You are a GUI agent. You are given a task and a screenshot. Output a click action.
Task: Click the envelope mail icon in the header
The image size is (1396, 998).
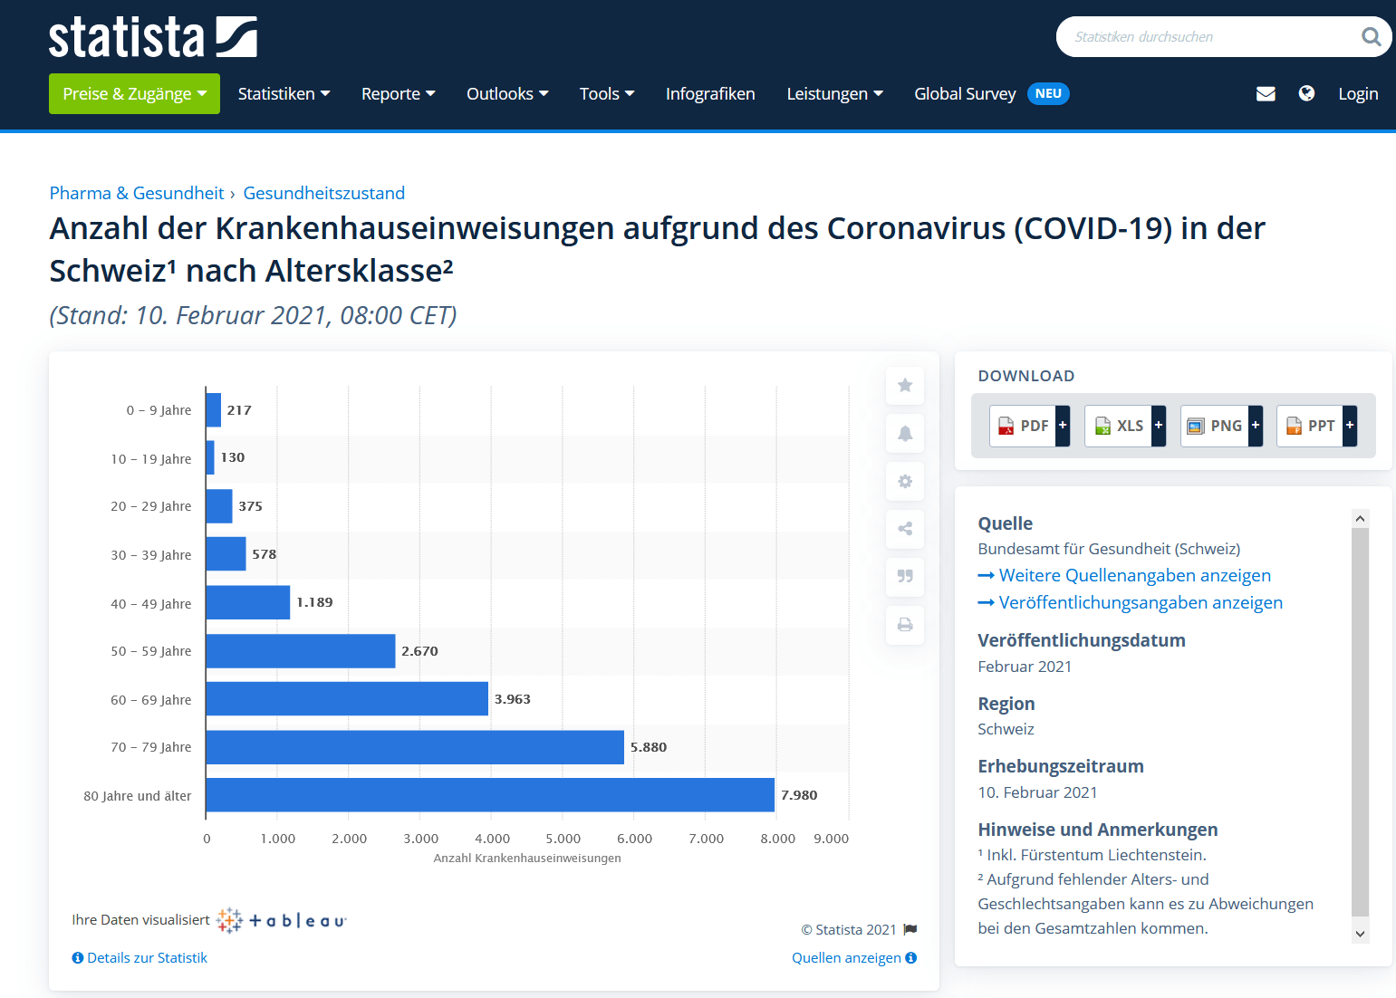(x=1266, y=93)
